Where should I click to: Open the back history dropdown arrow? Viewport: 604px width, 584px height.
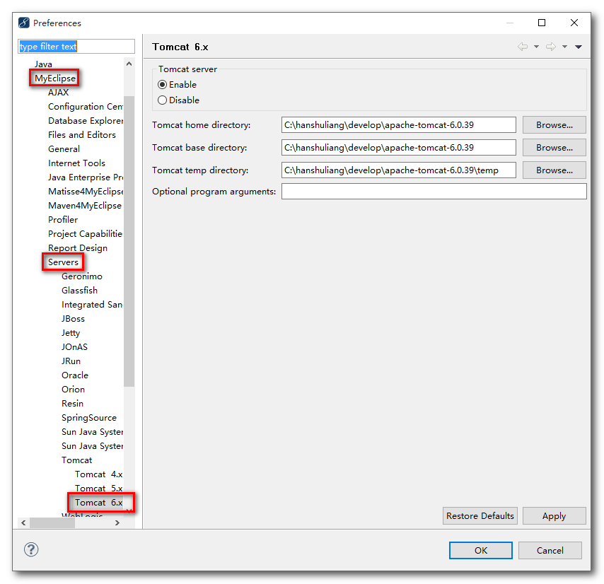point(536,47)
